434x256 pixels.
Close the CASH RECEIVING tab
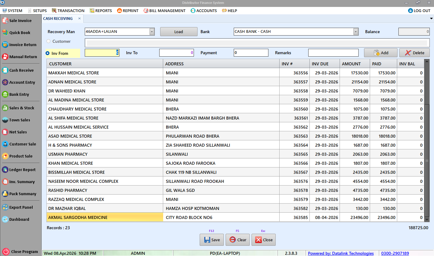point(80,18)
